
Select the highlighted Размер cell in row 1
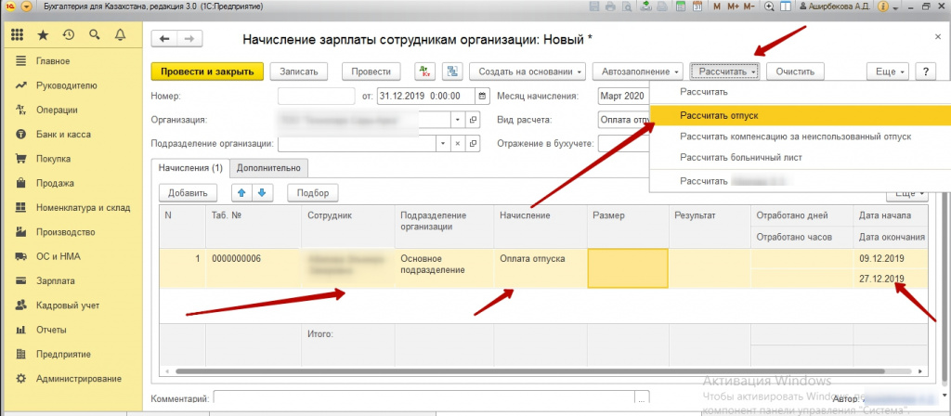[x=628, y=268]
